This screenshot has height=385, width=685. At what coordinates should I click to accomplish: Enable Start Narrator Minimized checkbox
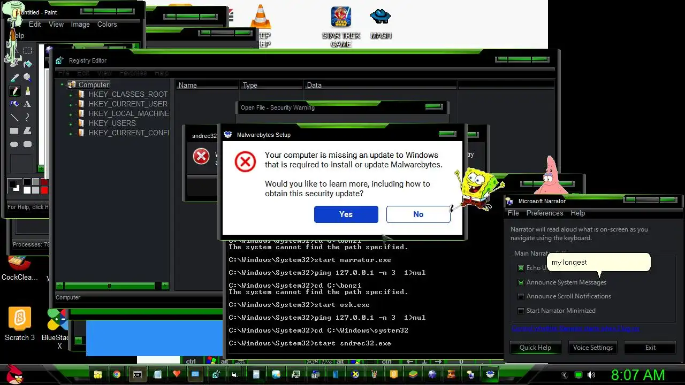click(521, 311)
